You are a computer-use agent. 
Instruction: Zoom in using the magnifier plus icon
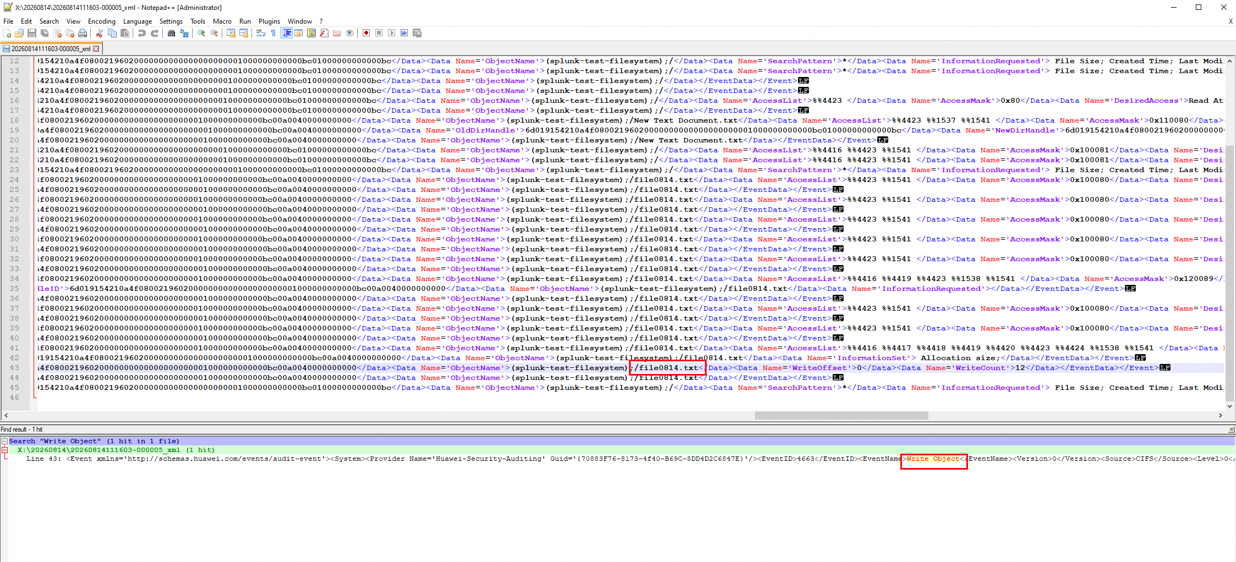[201, 33]
